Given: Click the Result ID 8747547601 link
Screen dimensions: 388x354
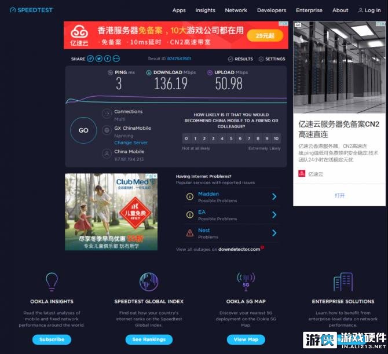Looking at the screenshot, I should click(179, 59).
